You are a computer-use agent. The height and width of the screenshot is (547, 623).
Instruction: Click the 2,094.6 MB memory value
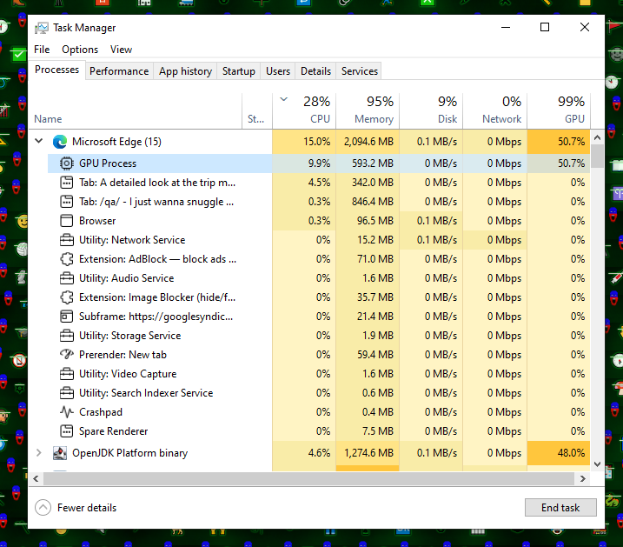[x=368, y=142]
